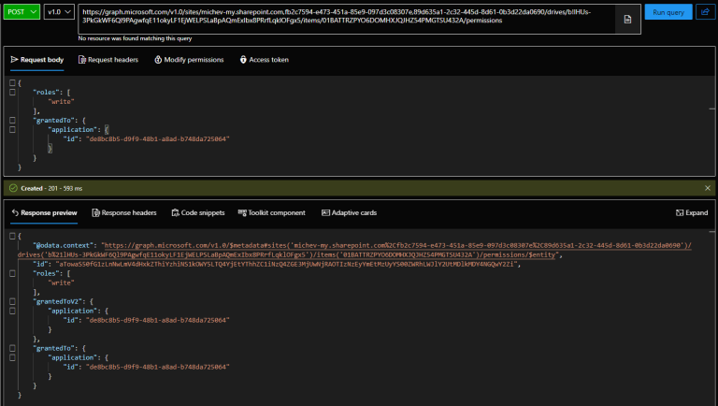Open the Code snippets tab
718x406 pixels.
[198, 212]
